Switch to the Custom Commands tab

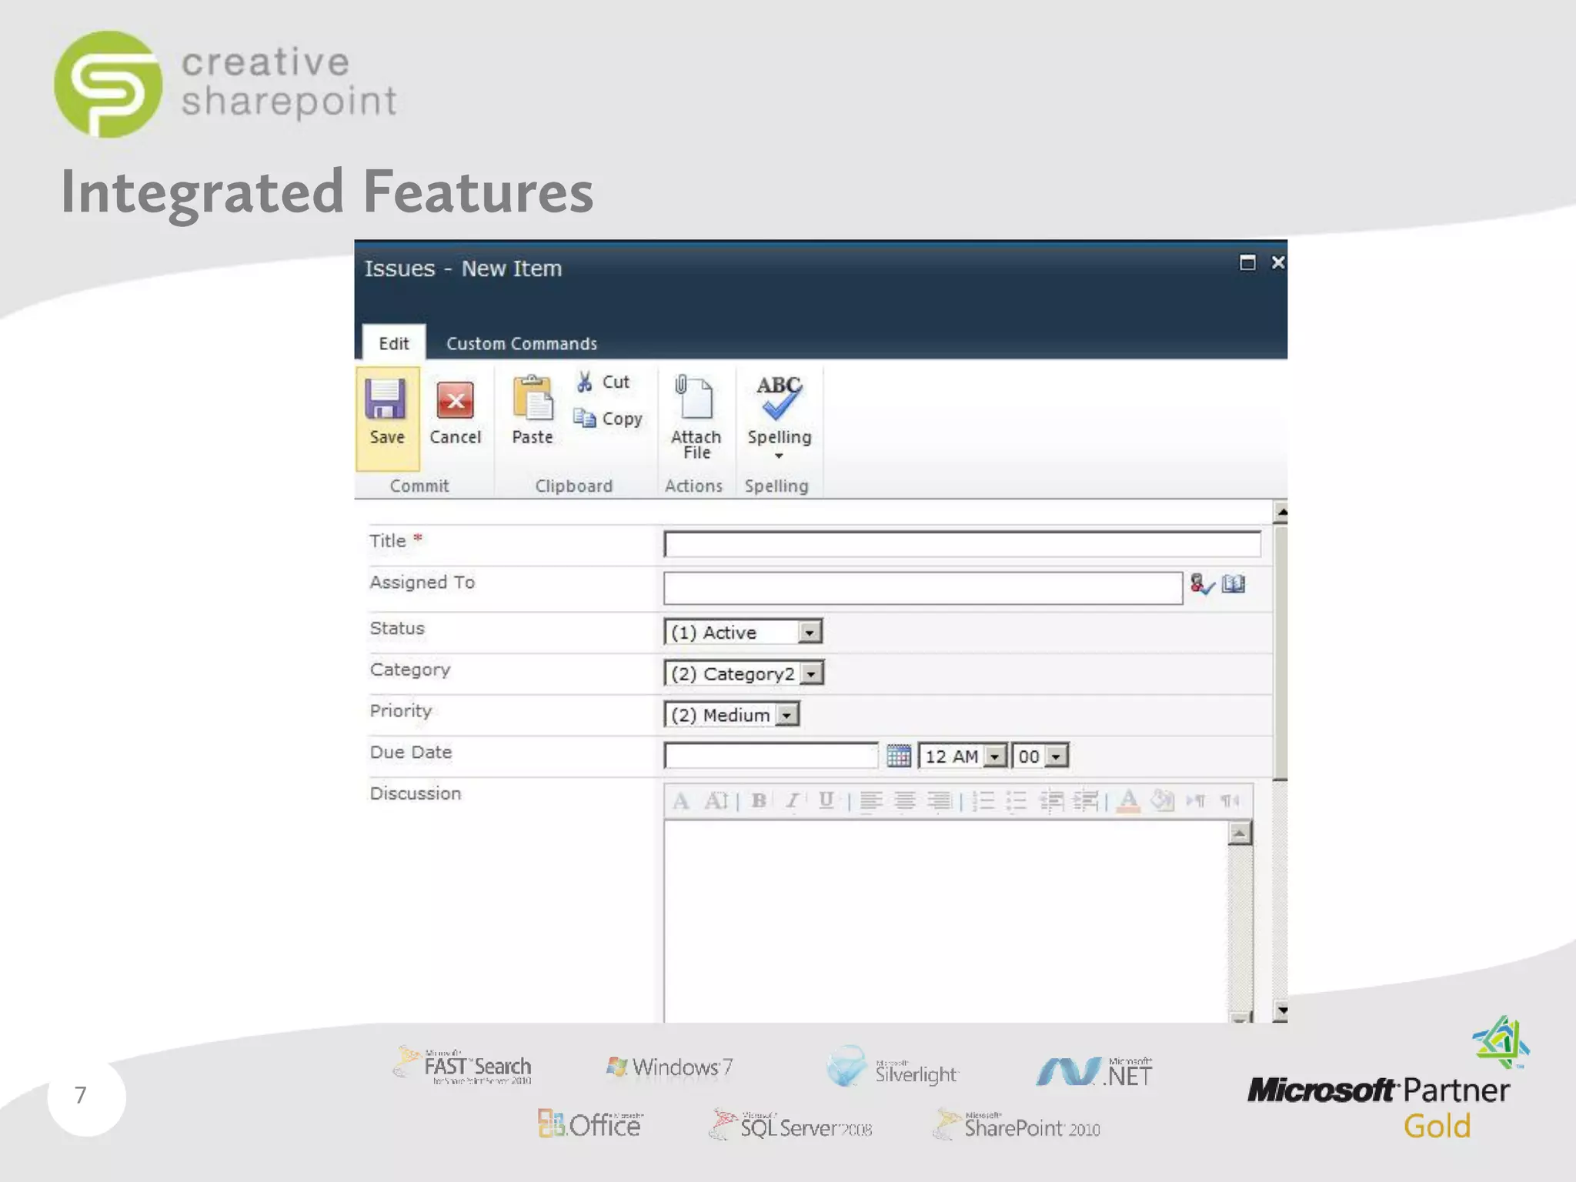(x=521, y=344)
